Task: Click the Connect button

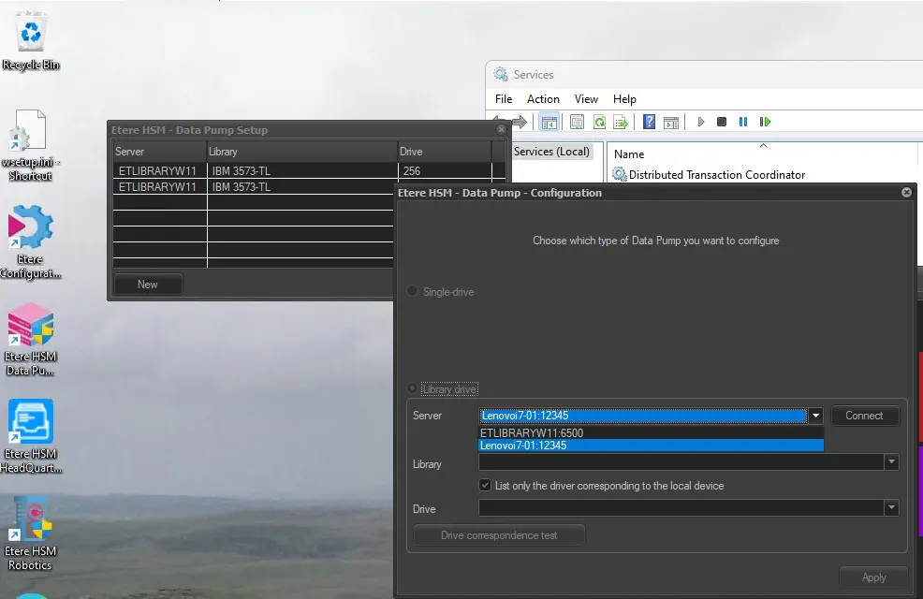Action: pyautogui.click(x=864, y=416)
